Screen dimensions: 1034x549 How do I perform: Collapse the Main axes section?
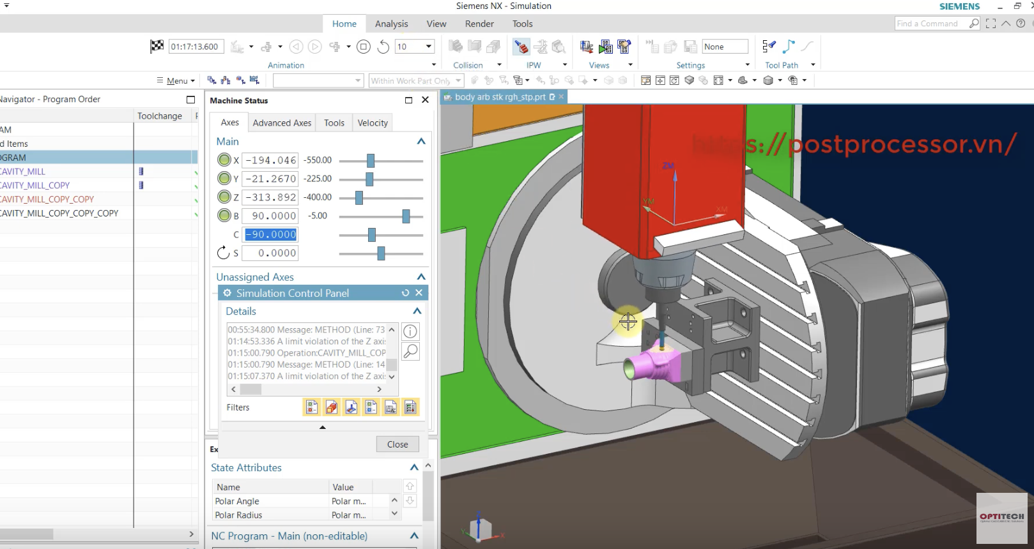click(x=421, y=141)
